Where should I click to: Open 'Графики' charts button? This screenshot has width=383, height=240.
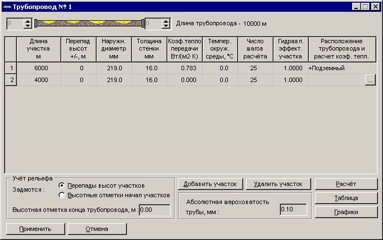point(346,212)
